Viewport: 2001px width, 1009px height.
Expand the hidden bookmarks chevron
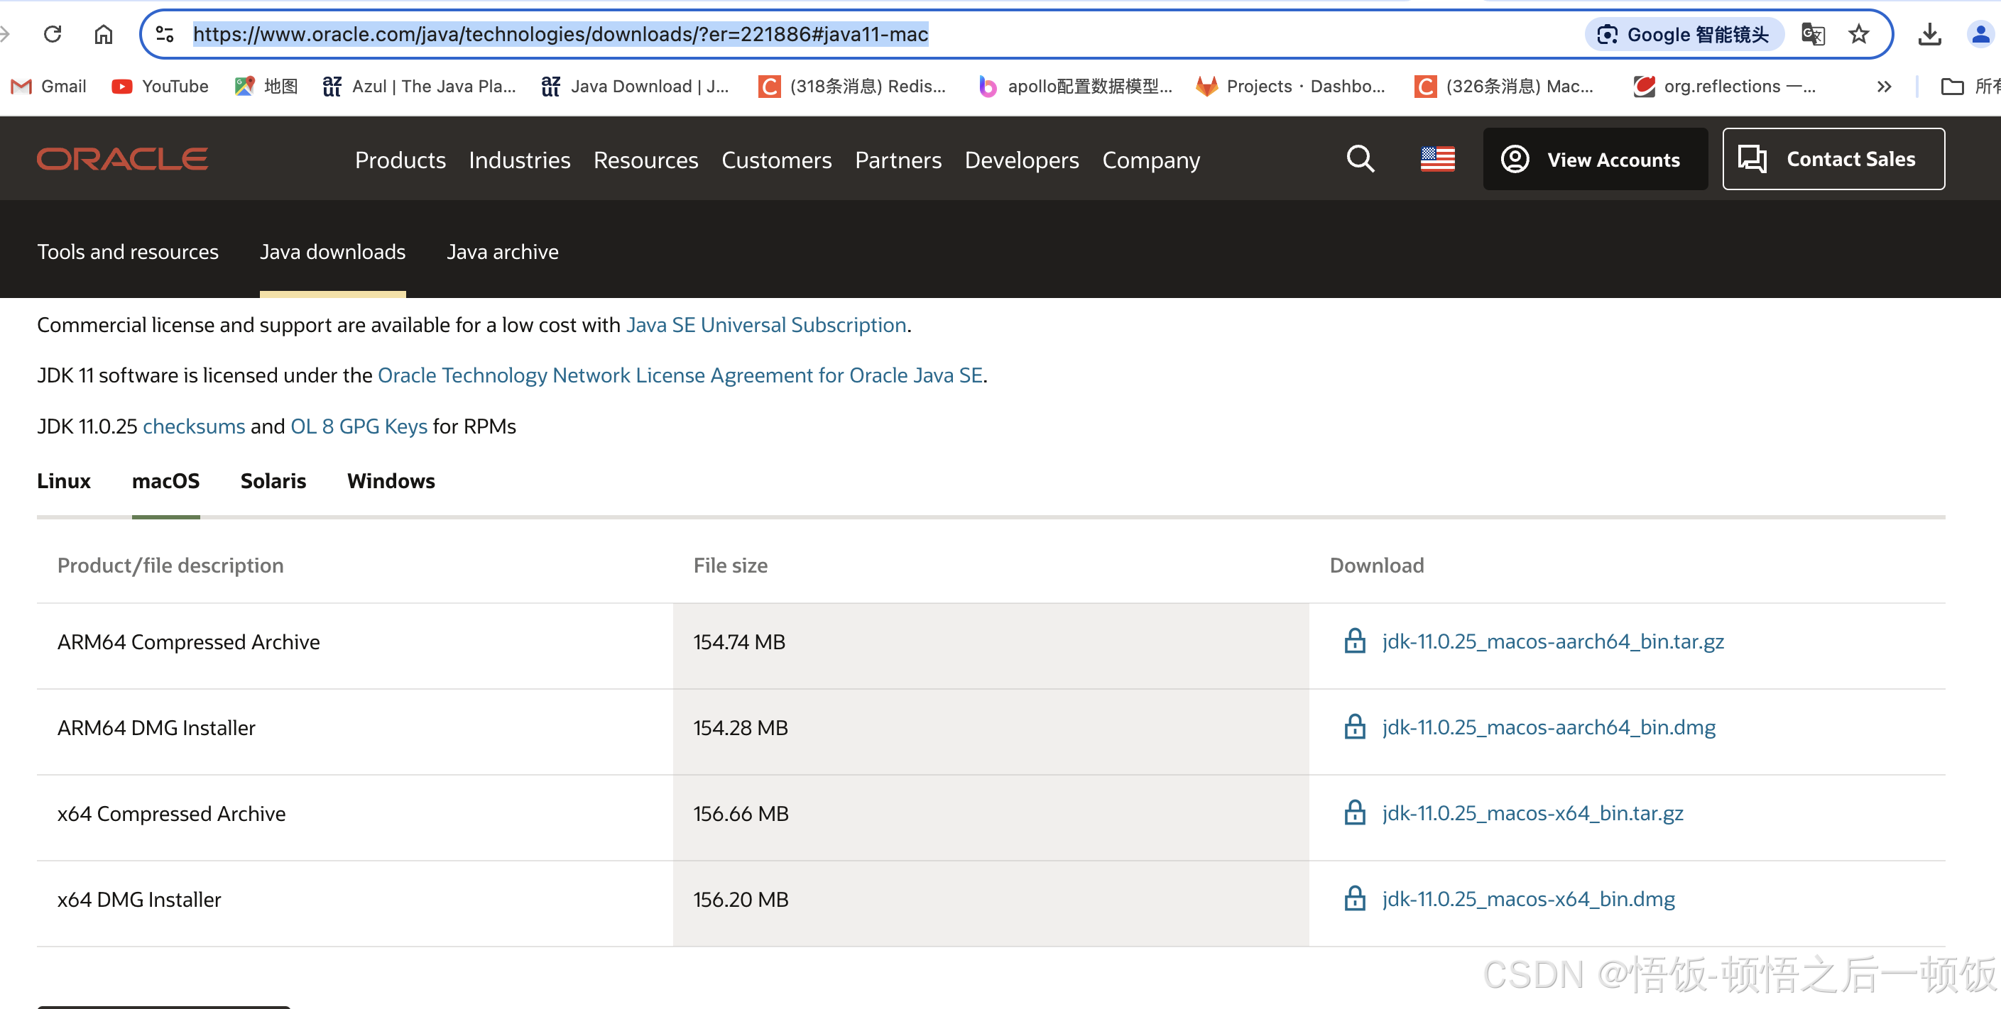(x=1884, y=86)
